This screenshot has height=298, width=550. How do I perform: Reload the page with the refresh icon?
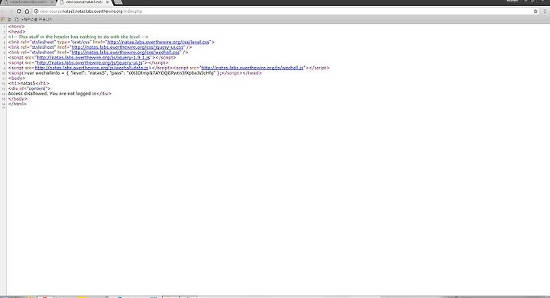click(x=19, y=11)
